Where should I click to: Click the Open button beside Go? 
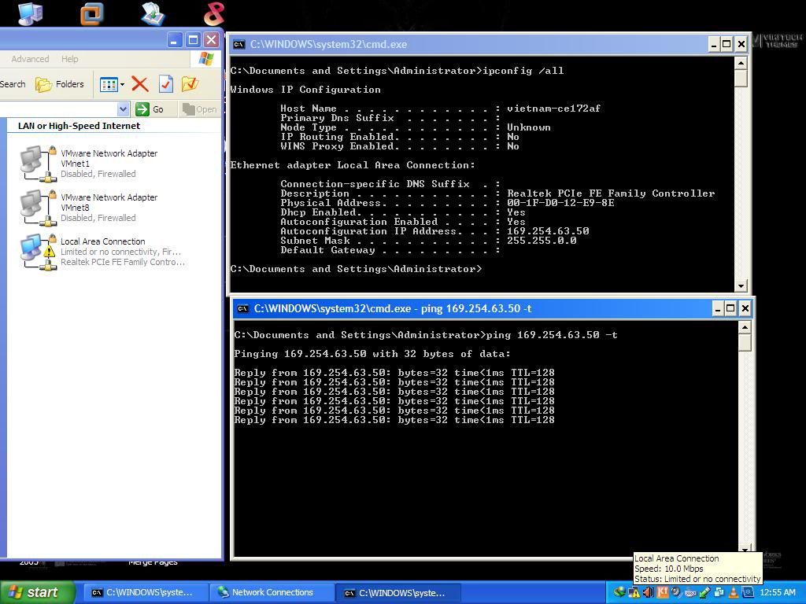(x=199, y=109)
